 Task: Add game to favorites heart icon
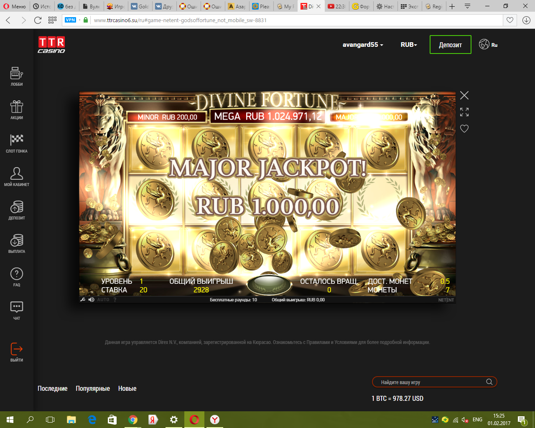point(464,129)
